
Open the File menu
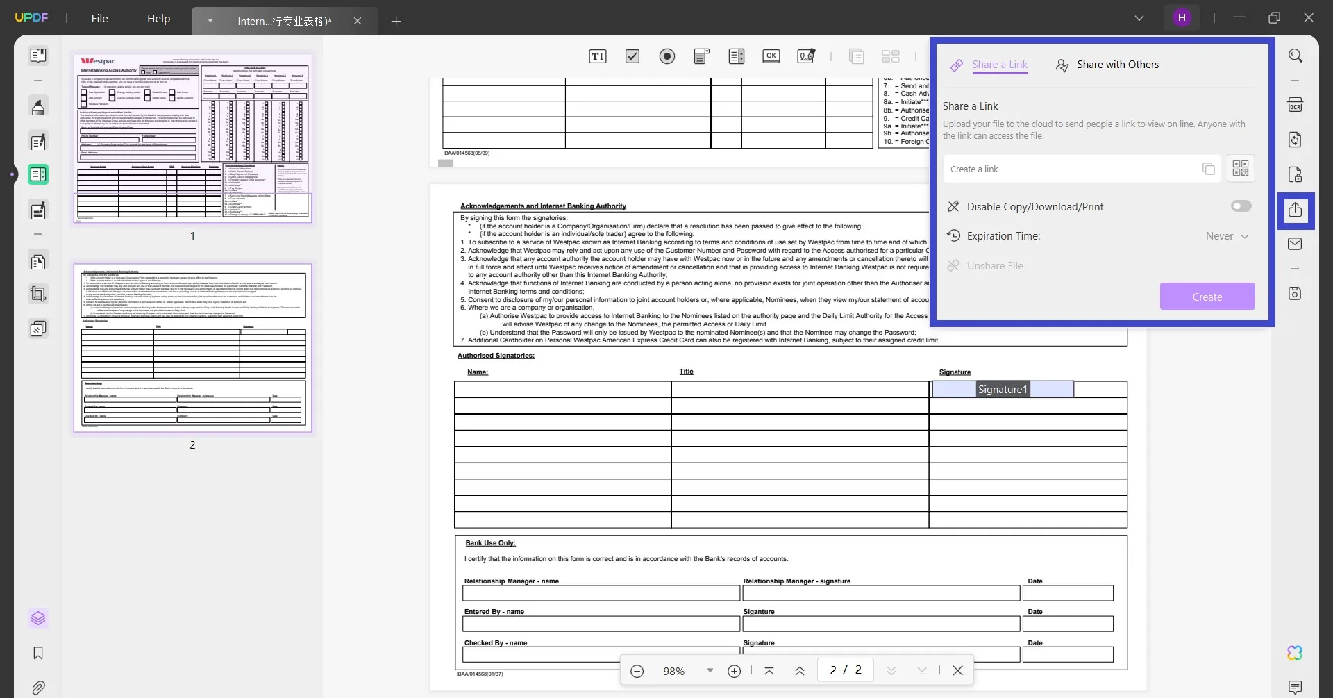pos(100,19)
